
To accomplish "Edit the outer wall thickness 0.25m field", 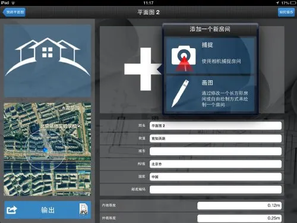I will 239,218.
